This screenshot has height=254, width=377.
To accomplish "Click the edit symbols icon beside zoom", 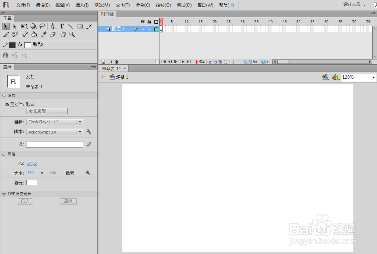I will (335, 77).
